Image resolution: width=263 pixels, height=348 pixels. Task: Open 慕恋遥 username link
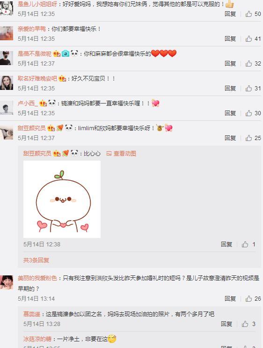click(x=32, y=314)
